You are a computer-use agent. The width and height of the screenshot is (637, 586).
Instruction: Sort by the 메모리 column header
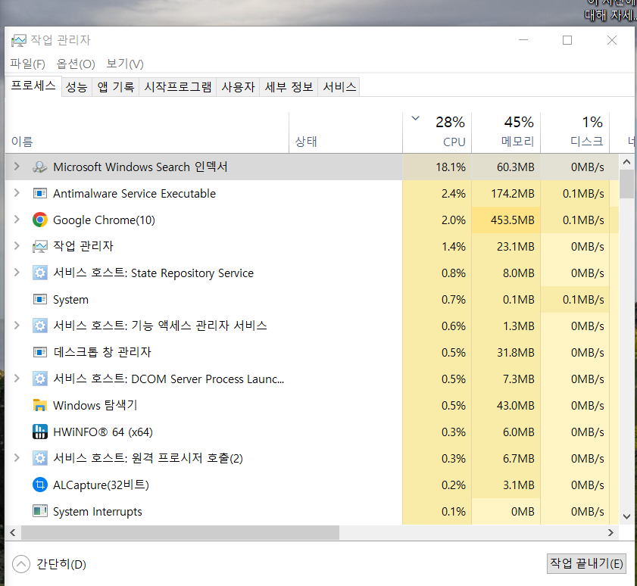[506, 132]
